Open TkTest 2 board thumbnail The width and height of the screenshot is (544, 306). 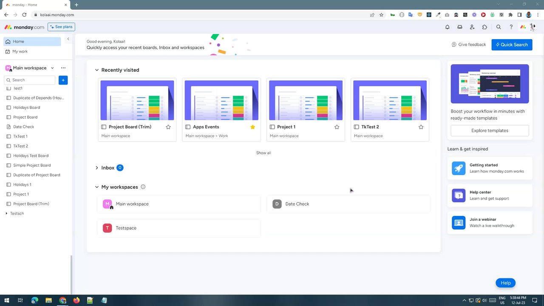[390, 100]
